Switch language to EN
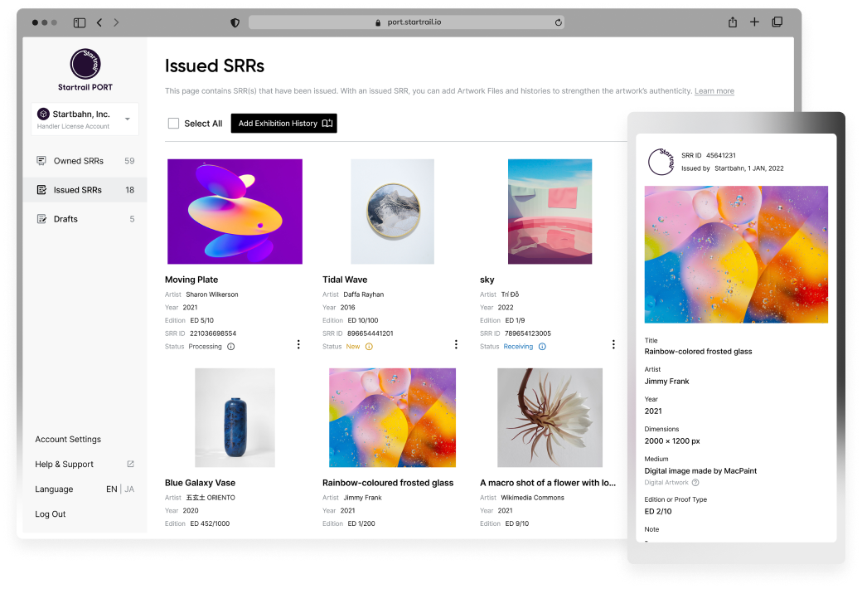Viewport: 862px width, 589px height. tap(111, 489)
